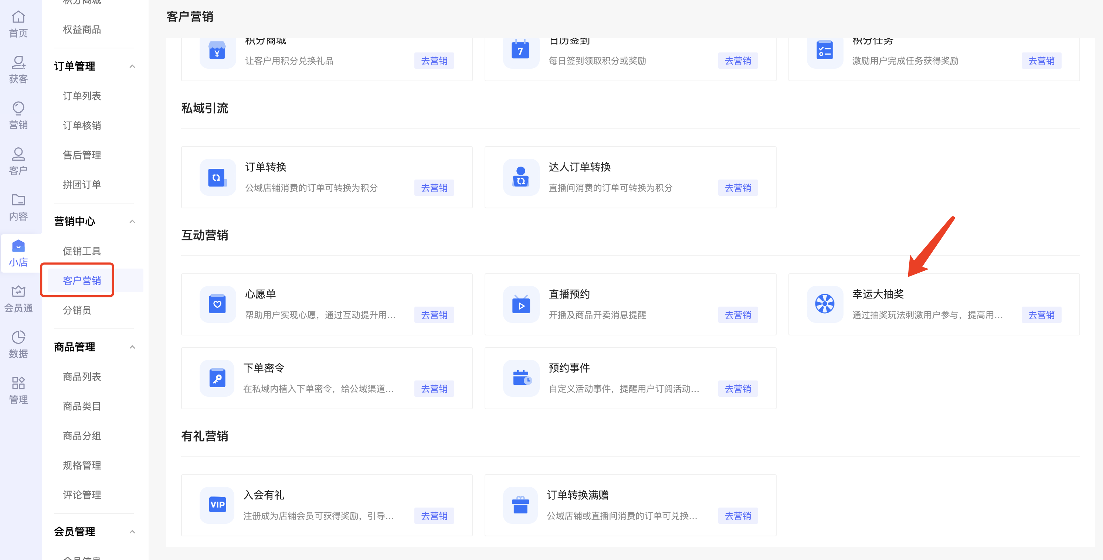1103x560 pixels.
Task: Click 去营销 for 下单密令
Action: tap(434, 389)
